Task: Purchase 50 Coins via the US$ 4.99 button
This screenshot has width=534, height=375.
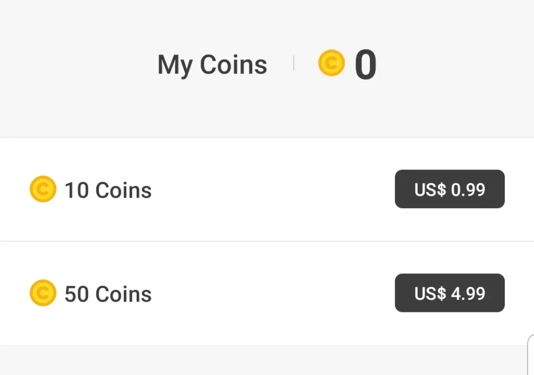Action: [450, 293]
